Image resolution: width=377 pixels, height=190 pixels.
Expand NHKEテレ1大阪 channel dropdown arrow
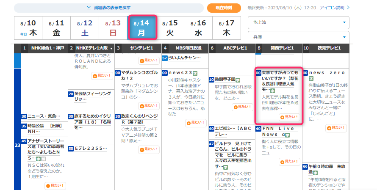pyautogui.click(x=111, y=49)
